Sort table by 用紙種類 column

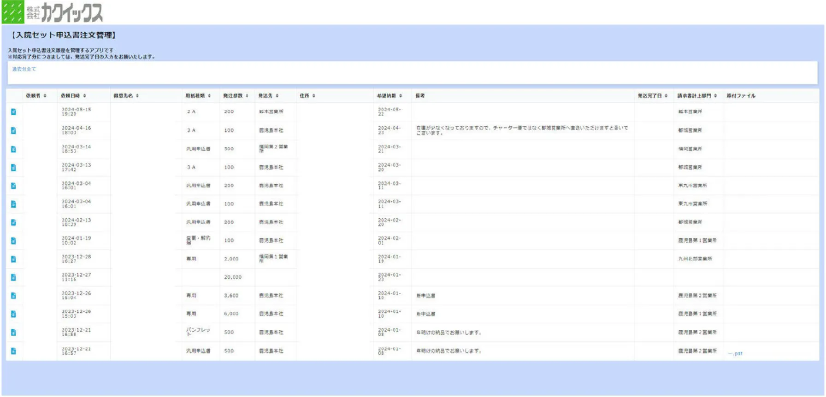pyautogui.click(x=209, y=96)
